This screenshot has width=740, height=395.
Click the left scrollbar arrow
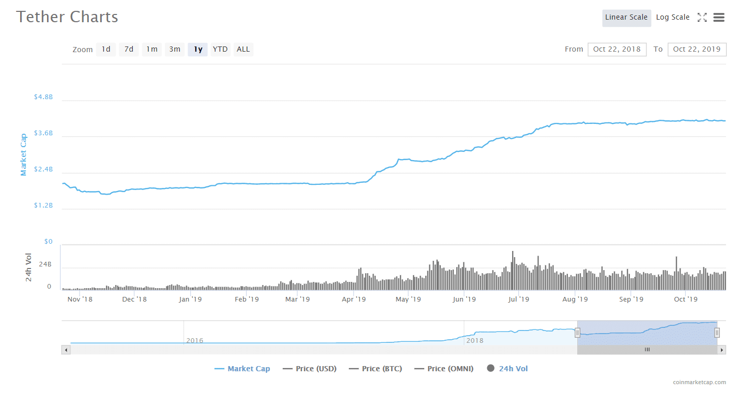click(66, 350)
